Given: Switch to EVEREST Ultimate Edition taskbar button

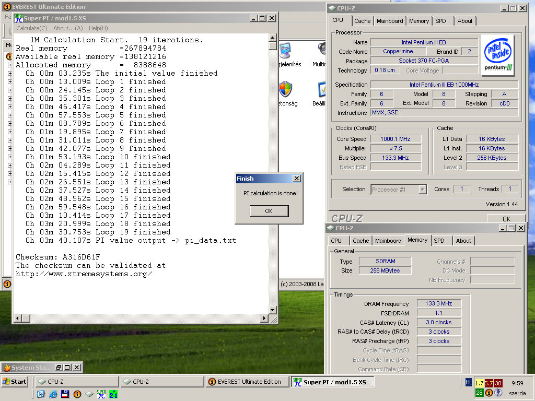Looking at the screenshot, I should [247, 382].
